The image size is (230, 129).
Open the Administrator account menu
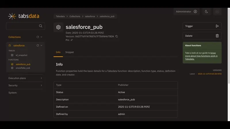coord(186,11)
